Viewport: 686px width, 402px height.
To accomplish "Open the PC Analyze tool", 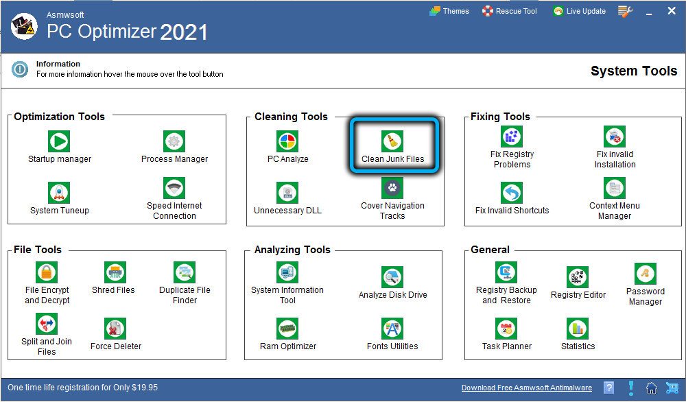I will [287, 141].
